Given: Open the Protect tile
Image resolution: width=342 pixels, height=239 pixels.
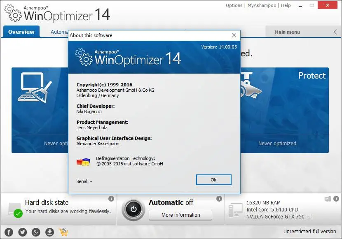Looking at the screenshot, I should tap(285, 110).
